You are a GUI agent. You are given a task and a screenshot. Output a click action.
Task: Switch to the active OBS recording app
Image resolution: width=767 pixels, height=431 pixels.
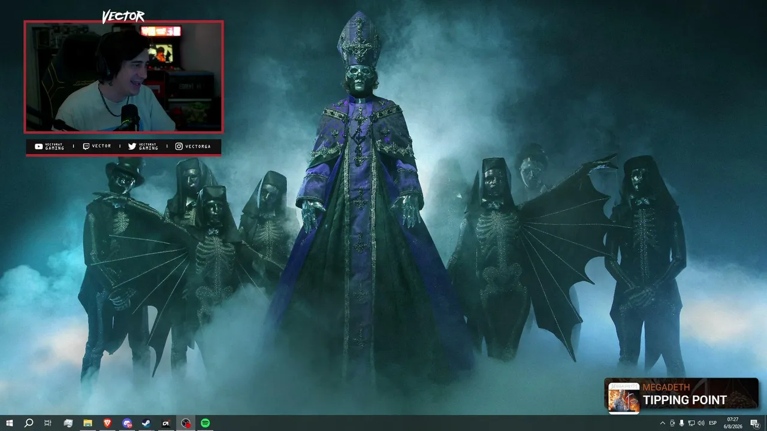186,423
